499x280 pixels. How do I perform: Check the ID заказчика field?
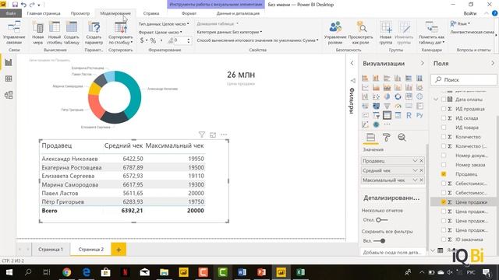click(444, 240)
